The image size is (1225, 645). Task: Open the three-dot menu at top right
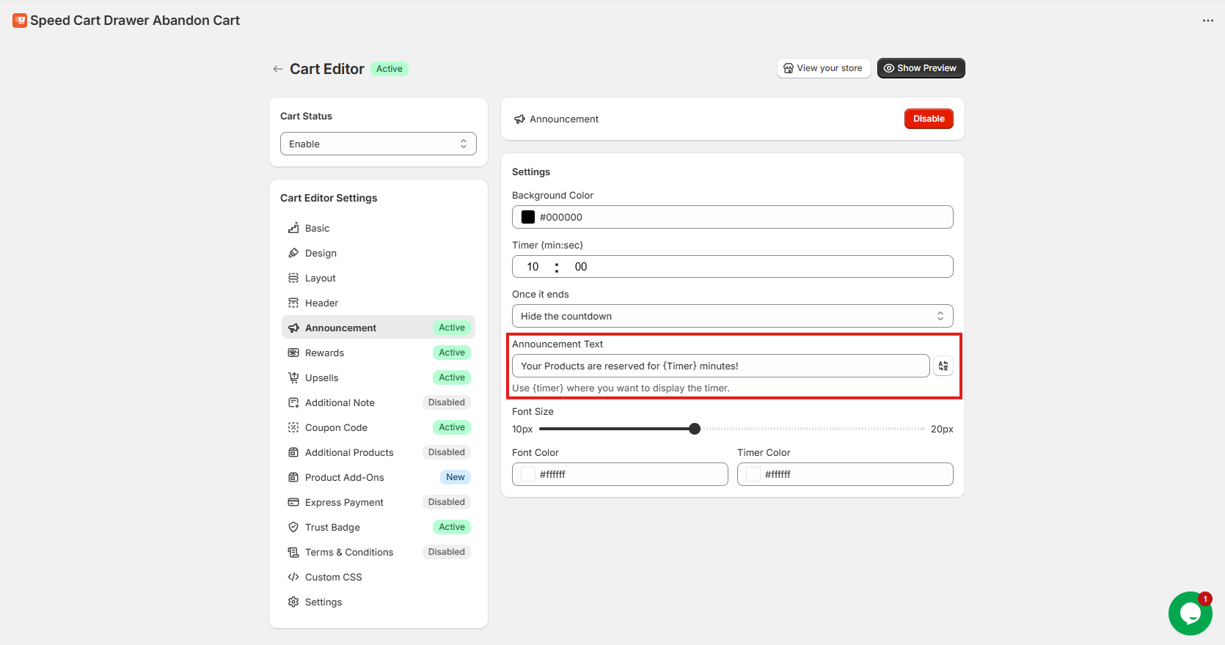[x=1207, y=21]
